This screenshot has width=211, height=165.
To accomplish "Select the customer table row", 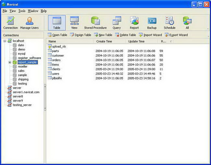I will click(58, 56).
